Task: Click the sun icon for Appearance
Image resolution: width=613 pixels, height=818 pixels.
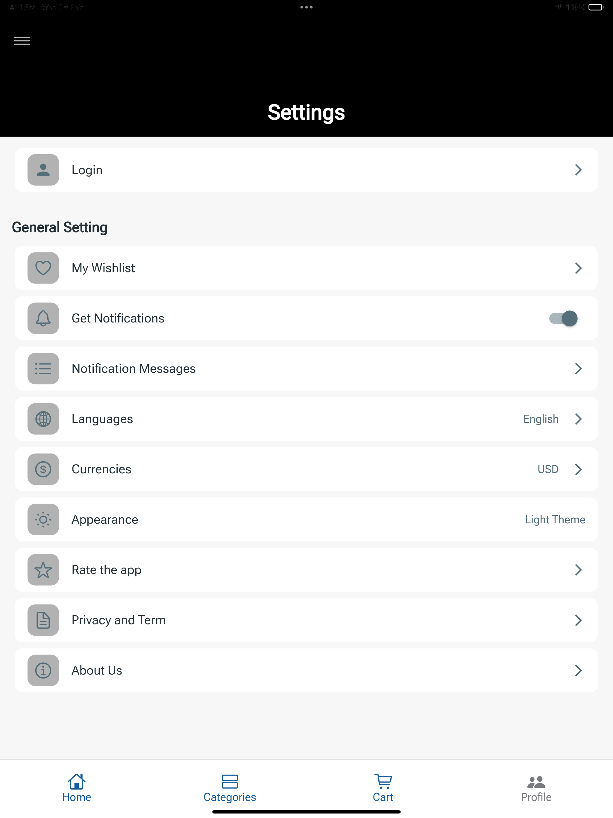Action: [x=43, y=519]
